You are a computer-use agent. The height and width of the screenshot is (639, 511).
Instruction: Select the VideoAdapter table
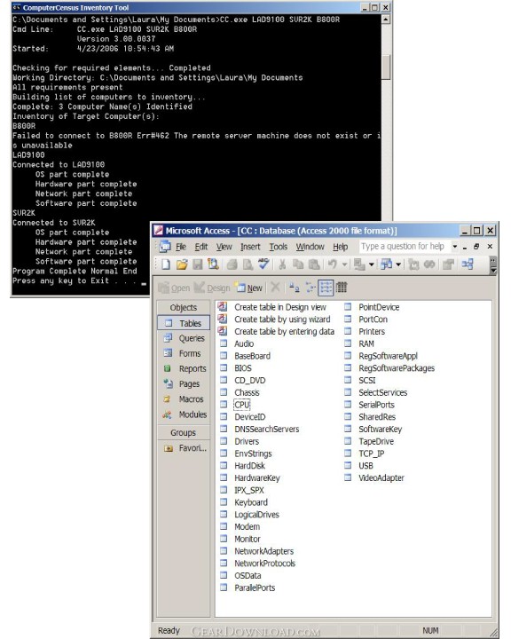coord(381,478)
